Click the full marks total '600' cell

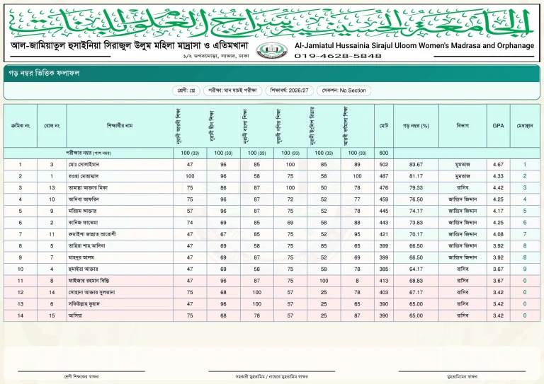(384, 153)
